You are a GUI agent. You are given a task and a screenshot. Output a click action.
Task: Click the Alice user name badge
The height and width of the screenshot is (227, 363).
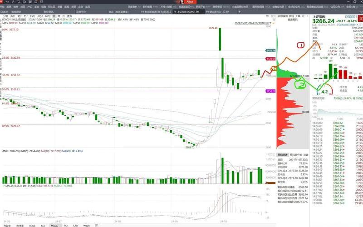190,2
